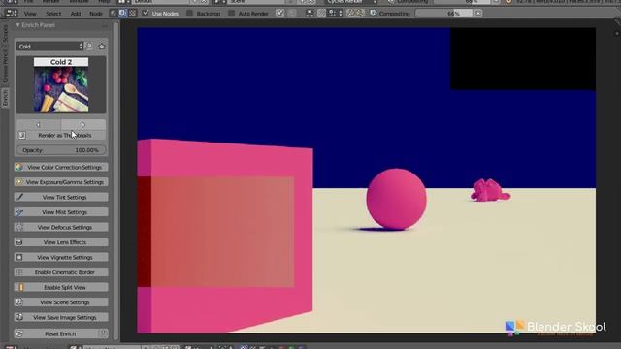Open View Defocus Settings
Screen dimensions: 621x349
[61, 227]
